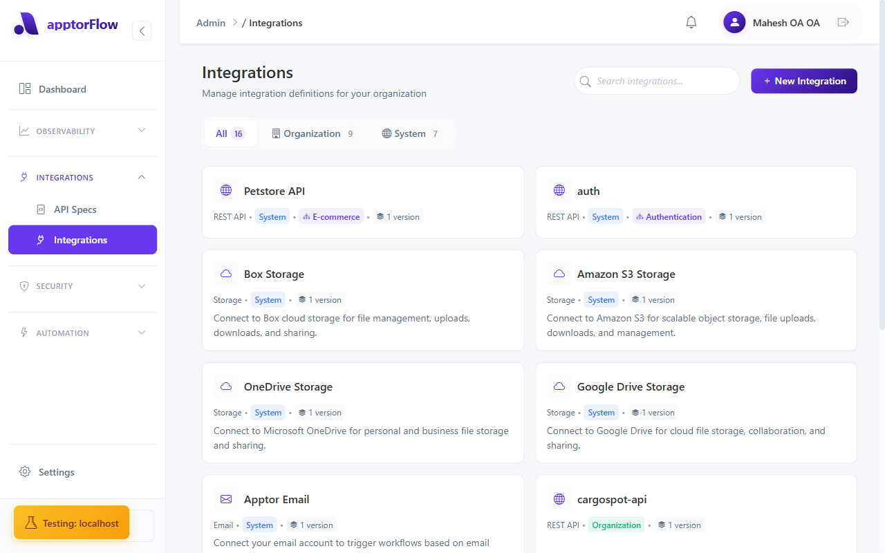Screen dimensions: 885x553
Task: Navigate to Admin via the breadcrumb link
Action: click(x=210, y=22)
